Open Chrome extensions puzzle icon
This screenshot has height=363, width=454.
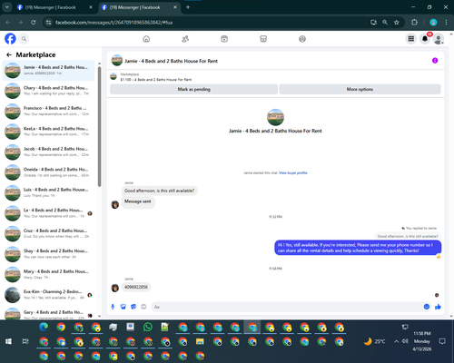(414, 22)
